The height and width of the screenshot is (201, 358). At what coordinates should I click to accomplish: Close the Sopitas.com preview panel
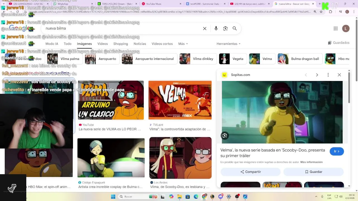coord(339,75)
